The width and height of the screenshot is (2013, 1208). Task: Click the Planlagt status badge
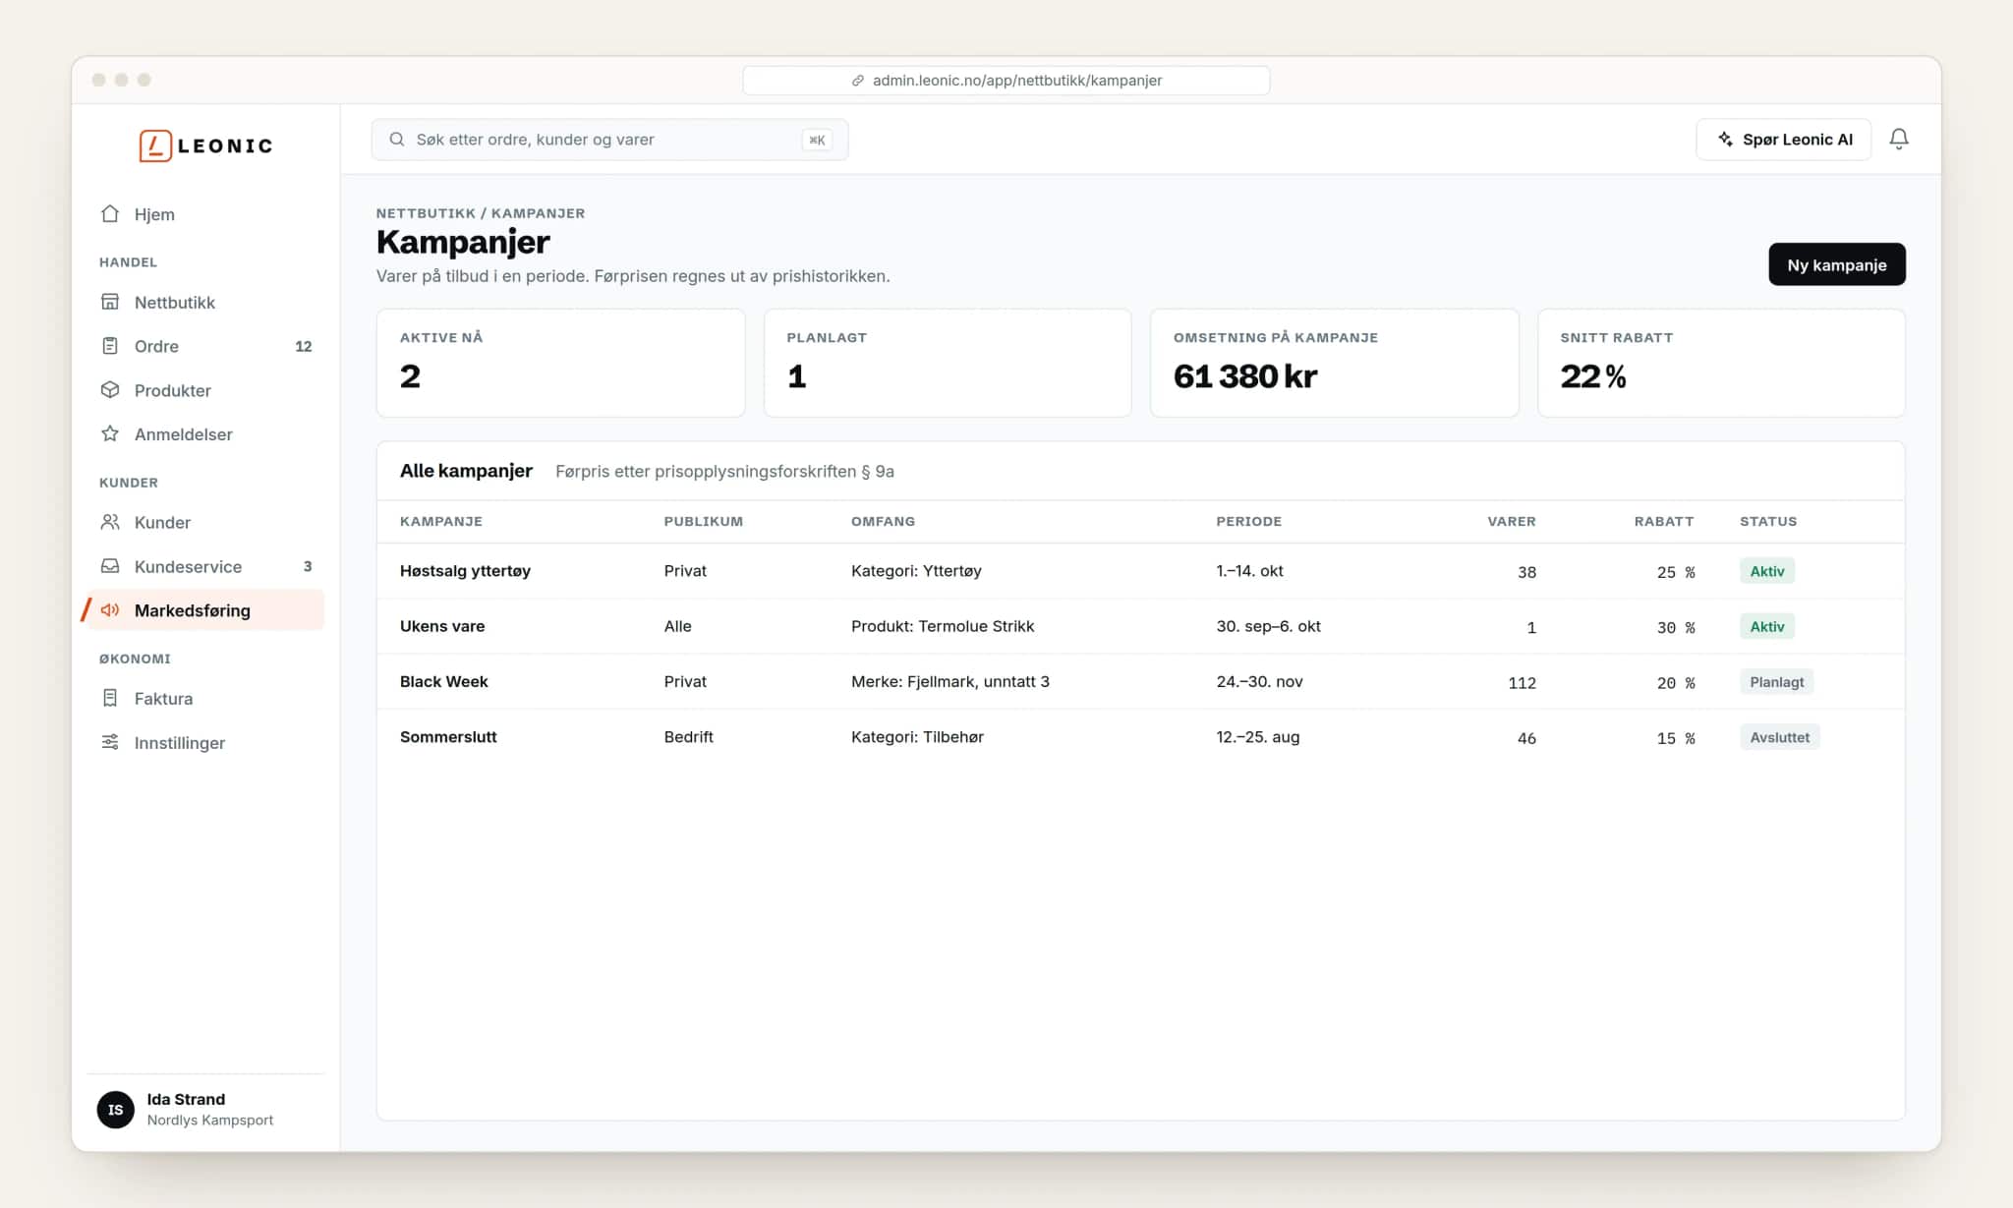(1776, 682)
